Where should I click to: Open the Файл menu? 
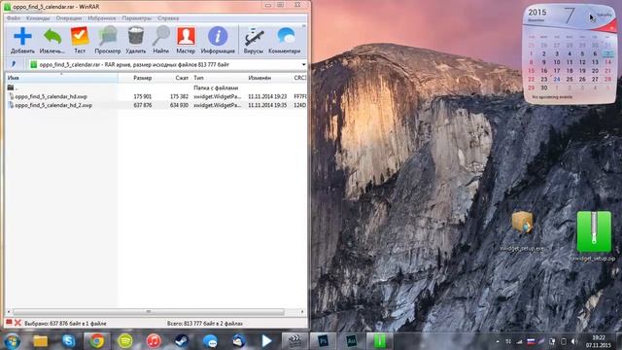coord(14,18)
